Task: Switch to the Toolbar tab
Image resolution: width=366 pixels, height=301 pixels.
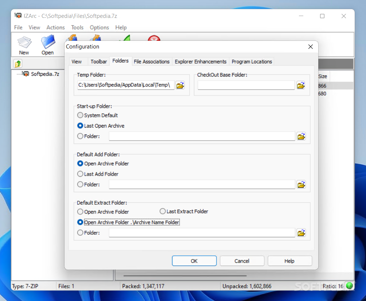Action: (99, 62)
